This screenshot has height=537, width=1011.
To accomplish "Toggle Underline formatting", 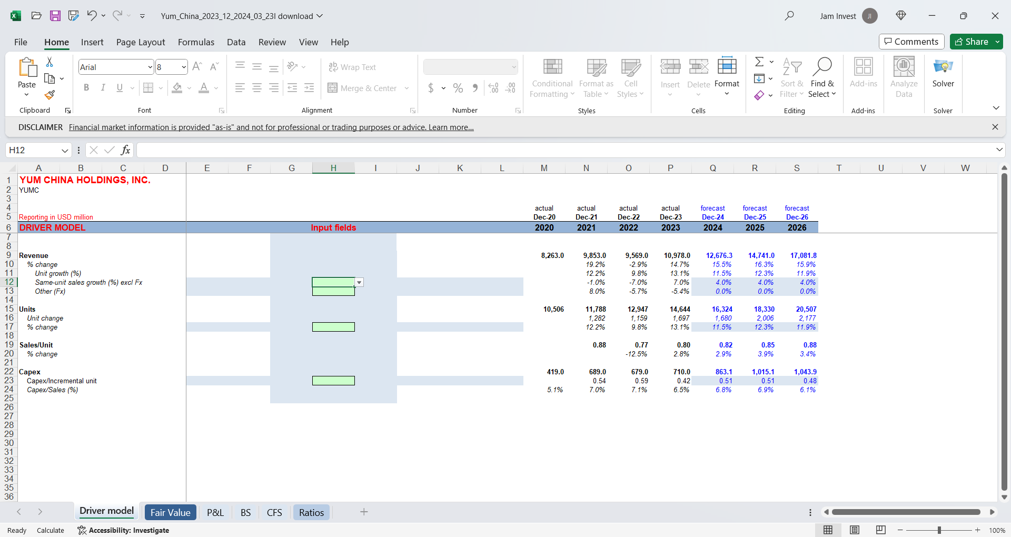I will pos(120,88).
